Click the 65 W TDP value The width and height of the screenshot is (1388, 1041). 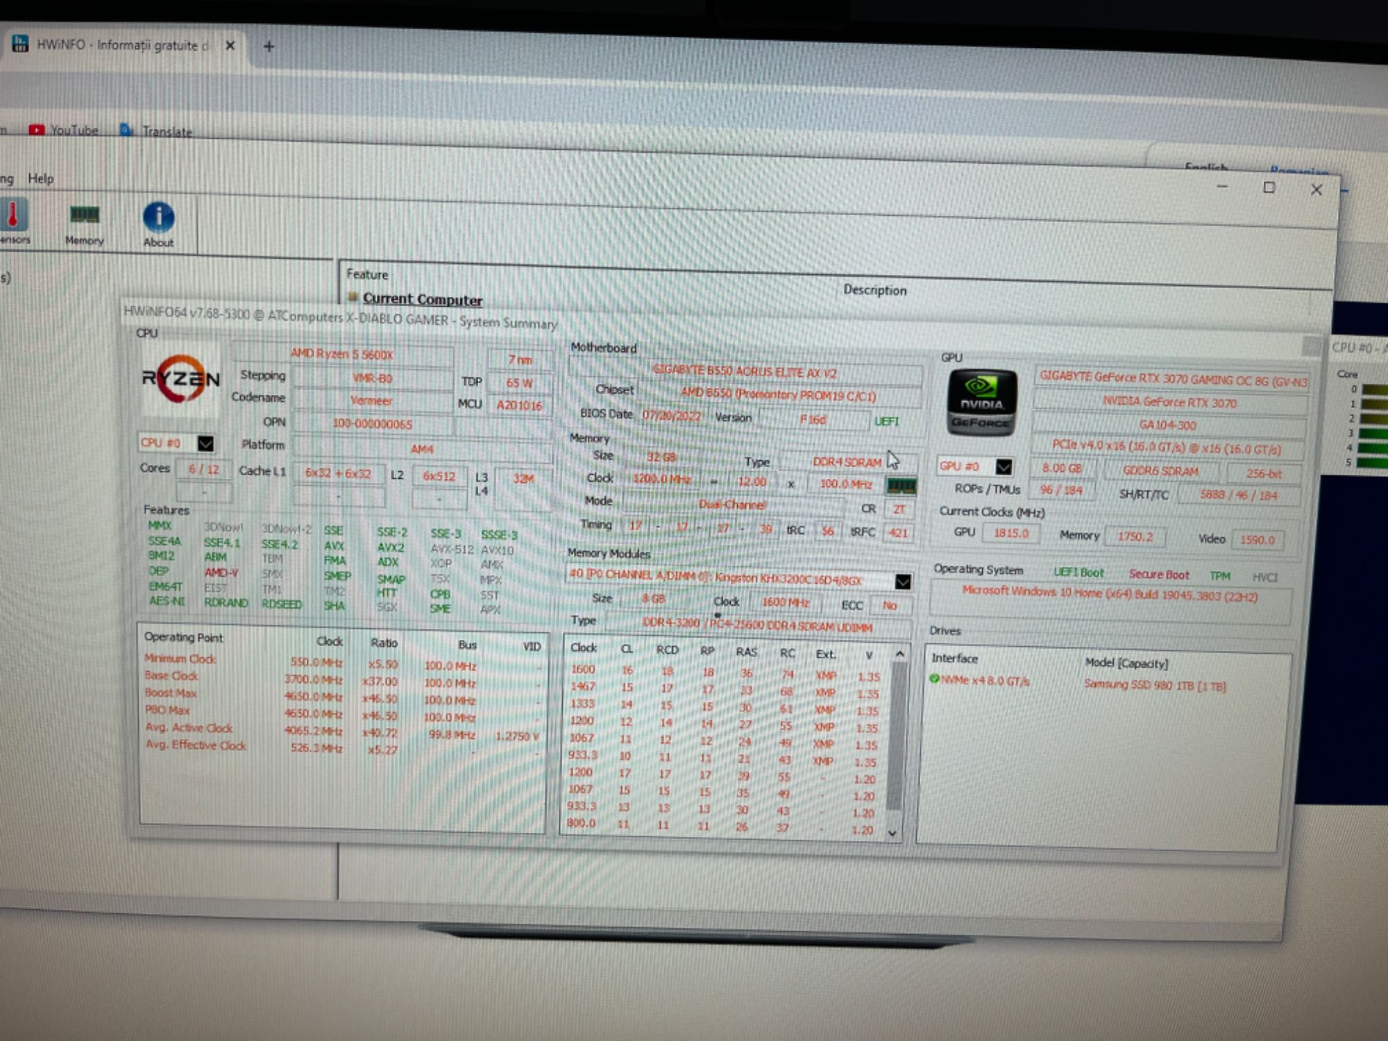pos(519,383)
